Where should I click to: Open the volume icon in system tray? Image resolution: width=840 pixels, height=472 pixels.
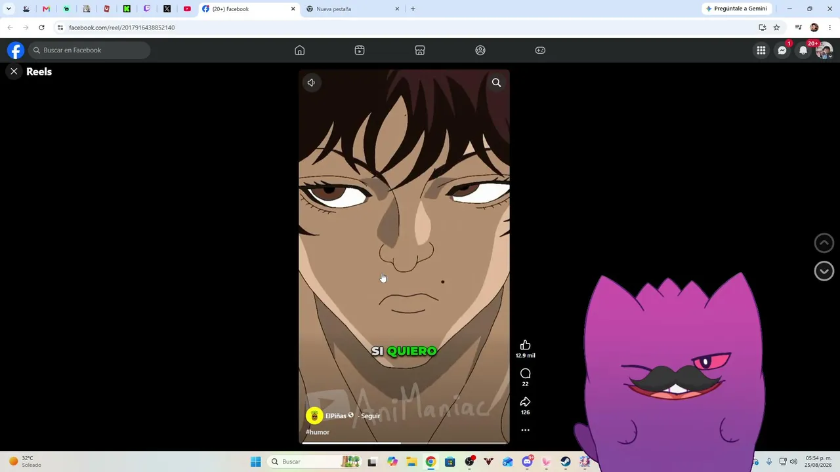[793, 462]
